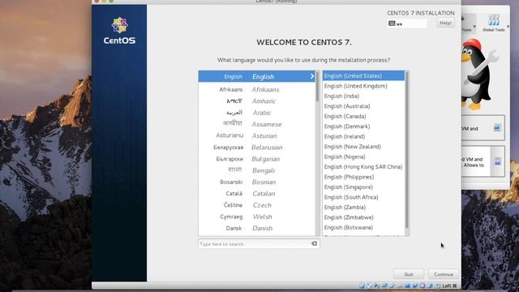Choose Catalan from the language list

[257, 194]
